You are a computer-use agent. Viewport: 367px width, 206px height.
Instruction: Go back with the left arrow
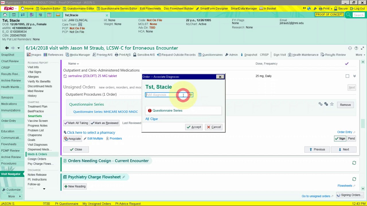pos(7,48)
